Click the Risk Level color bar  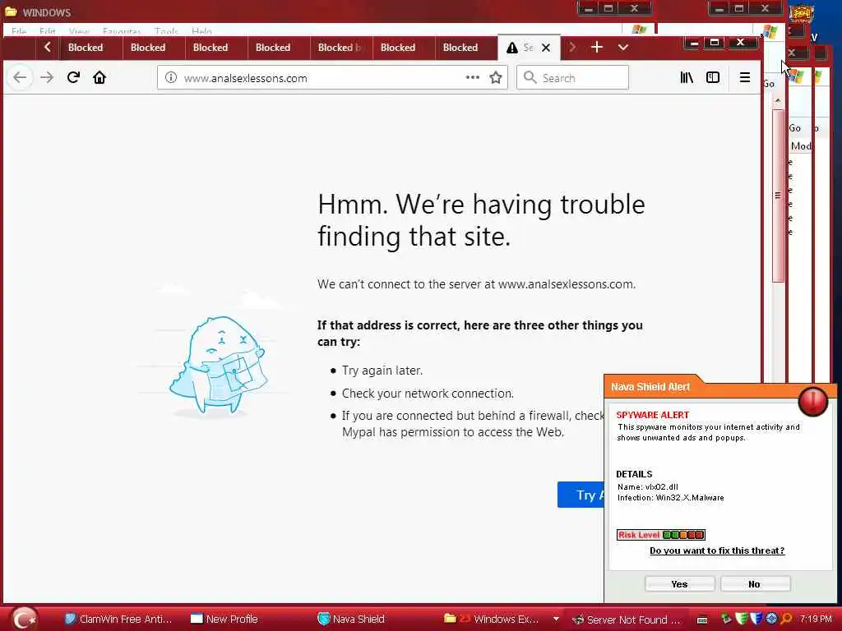click(660, 534)
